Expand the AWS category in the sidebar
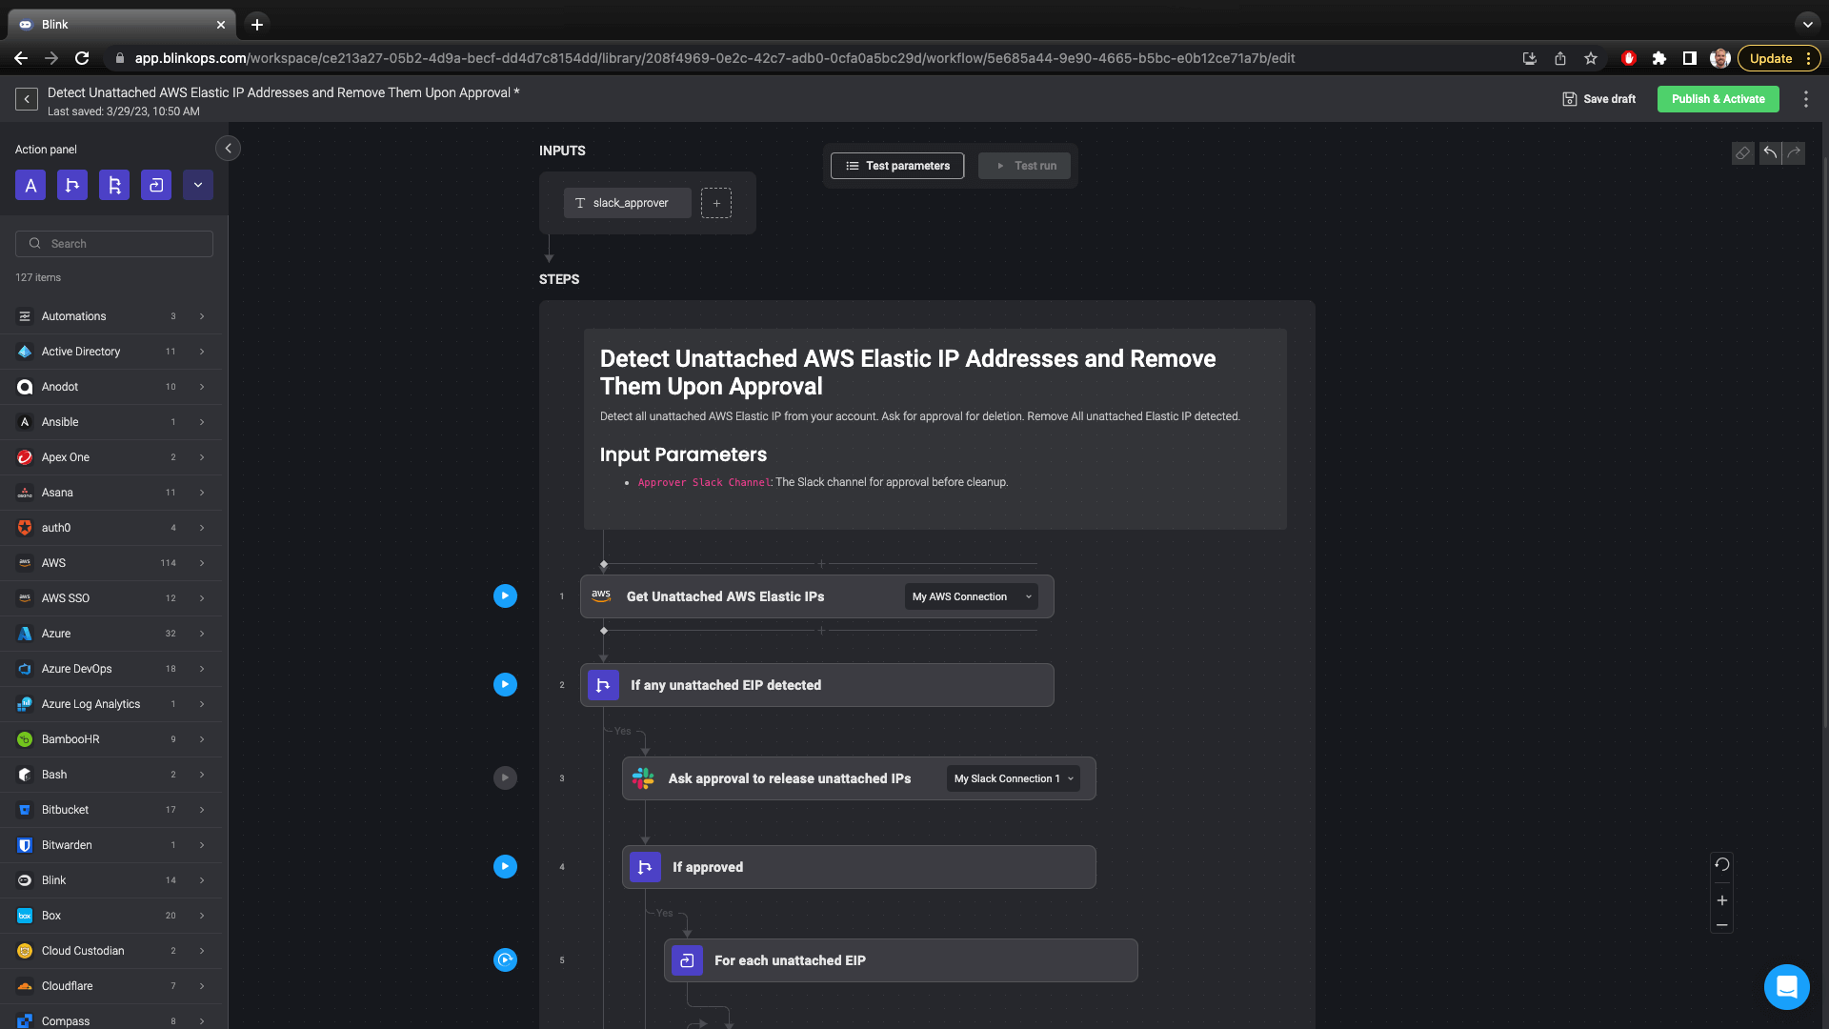Screen dimensions: 1829x1029 (201, 563)
